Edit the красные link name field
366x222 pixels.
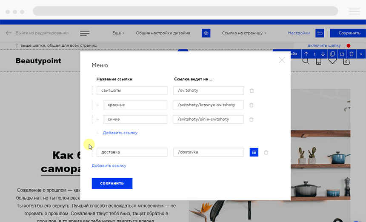click(135, 105)
